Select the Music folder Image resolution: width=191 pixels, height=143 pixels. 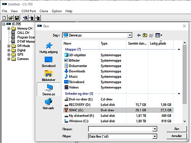coord(71,77)
